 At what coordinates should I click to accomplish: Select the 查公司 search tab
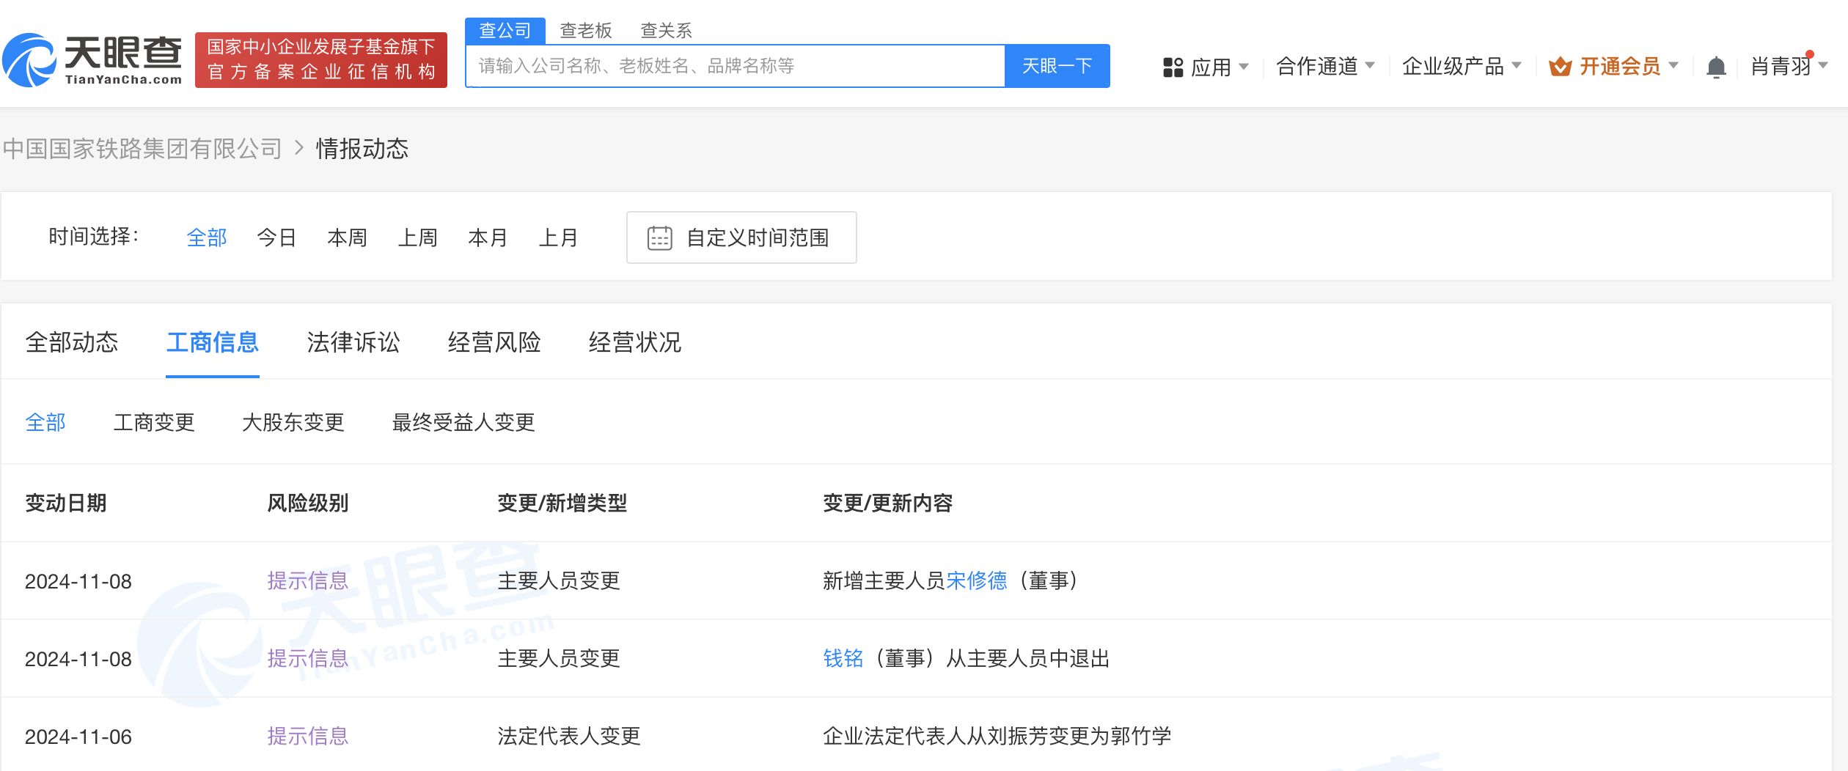pyautogui.click(x=505, y=31)
